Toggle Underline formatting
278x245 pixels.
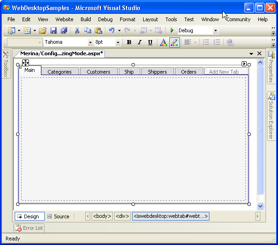click(150, 42)
